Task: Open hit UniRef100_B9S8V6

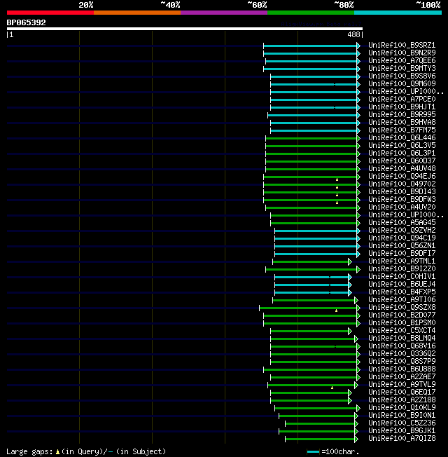Action: click(x=402, y=76)
